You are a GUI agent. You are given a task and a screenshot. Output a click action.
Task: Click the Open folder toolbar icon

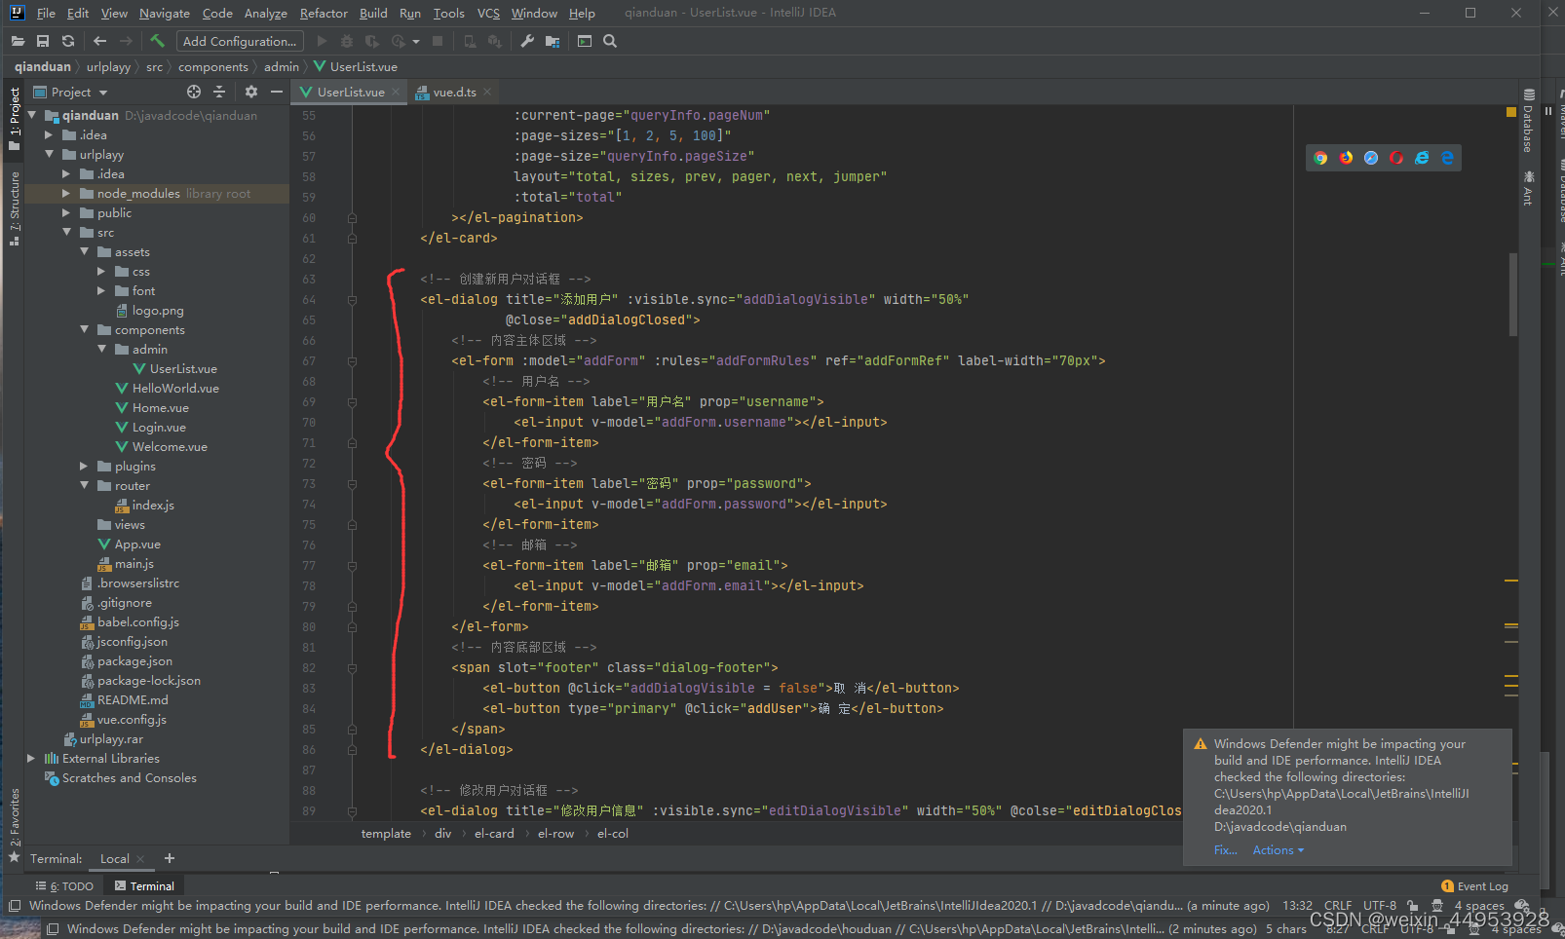[x=18, y=41]
